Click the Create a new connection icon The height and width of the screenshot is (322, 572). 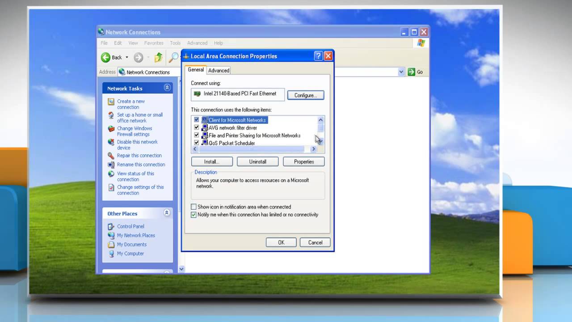[x=111, y=102]
